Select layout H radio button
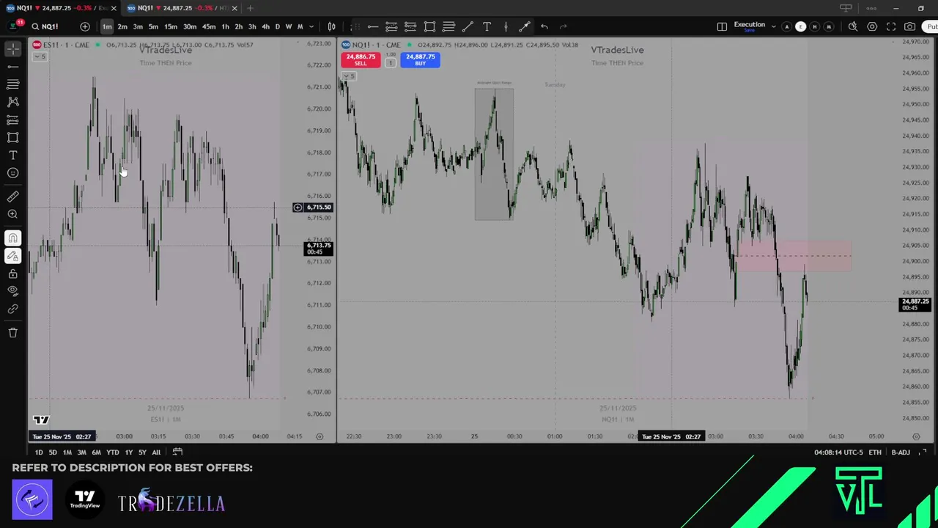 (814, 26)
